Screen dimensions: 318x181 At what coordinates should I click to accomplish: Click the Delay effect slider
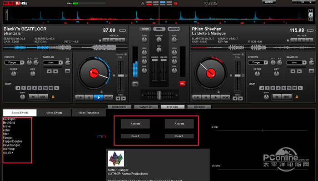pos(263,131)
